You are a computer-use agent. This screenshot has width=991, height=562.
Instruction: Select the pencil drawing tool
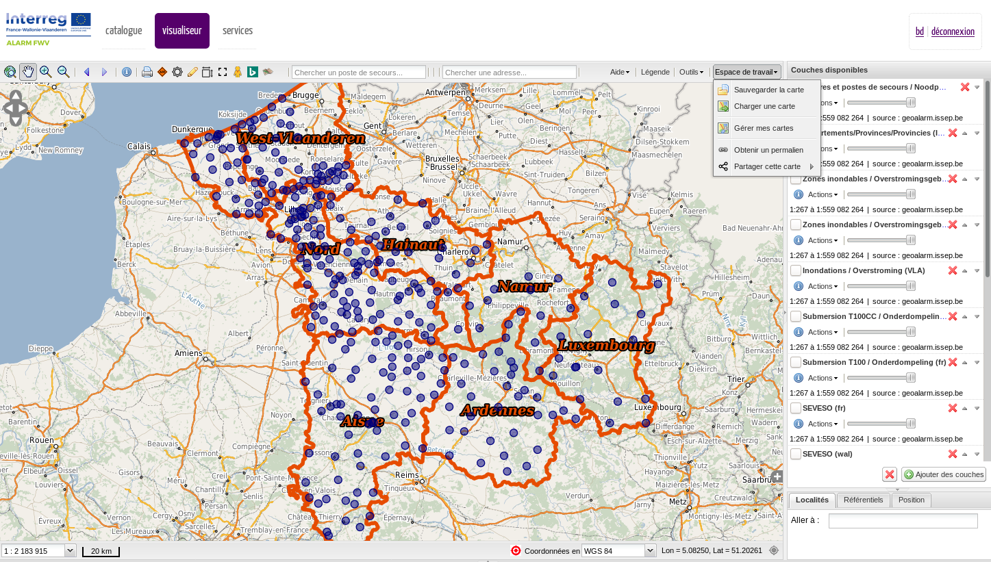click(192, 72)
